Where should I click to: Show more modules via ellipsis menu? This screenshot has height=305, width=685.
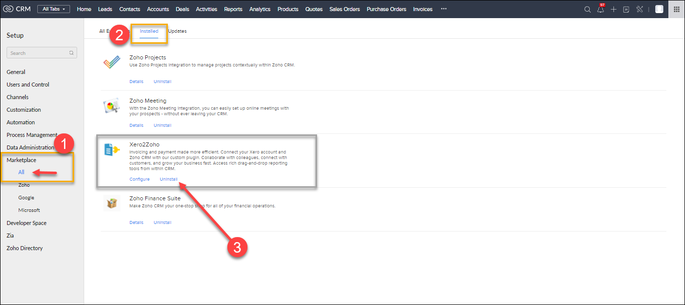coord(444,9)
